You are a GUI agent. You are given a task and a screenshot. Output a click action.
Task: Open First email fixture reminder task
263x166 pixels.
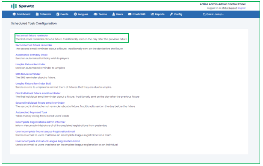click(32, 35)
